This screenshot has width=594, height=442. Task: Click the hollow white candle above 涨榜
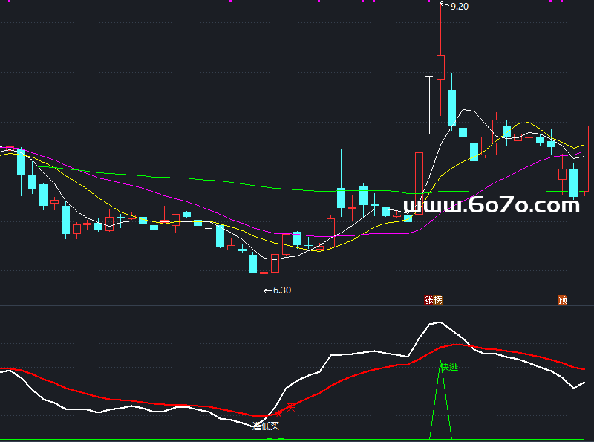click(x=419, y=182)
